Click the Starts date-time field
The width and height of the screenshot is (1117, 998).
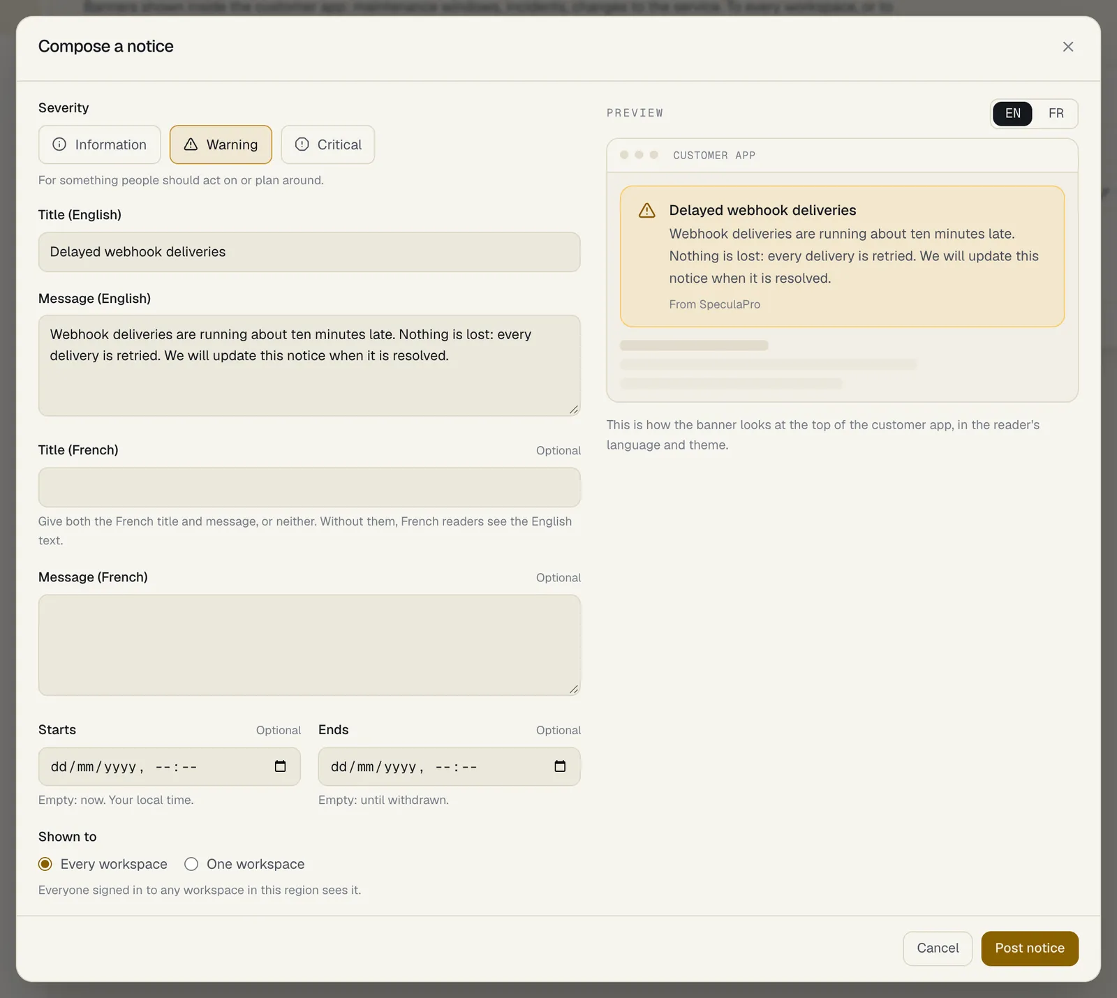tap(169, 766)
